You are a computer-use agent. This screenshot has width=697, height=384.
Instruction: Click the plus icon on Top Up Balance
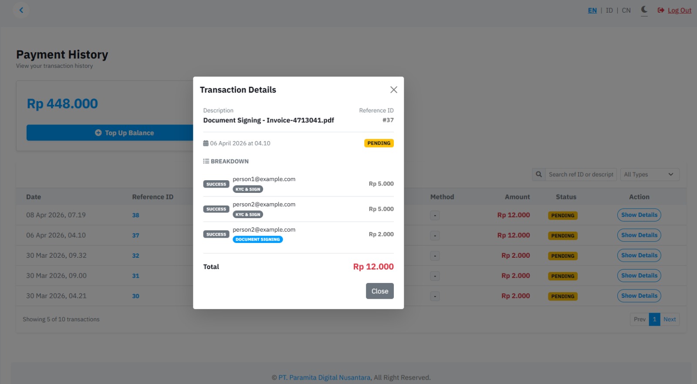pyautogui.click(x=98, y=133)
